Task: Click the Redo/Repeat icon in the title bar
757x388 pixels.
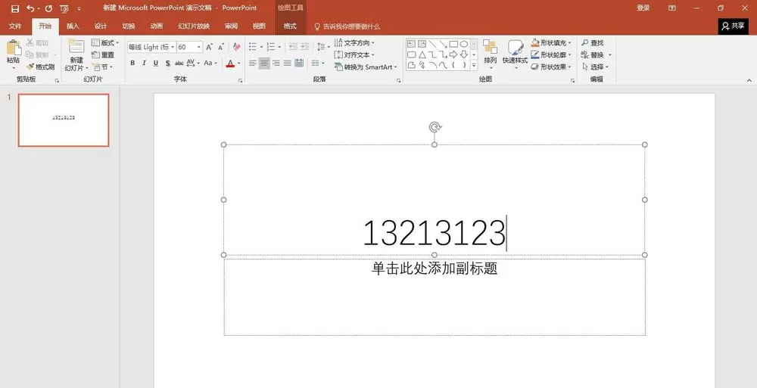Action: (x=48, y=8)
